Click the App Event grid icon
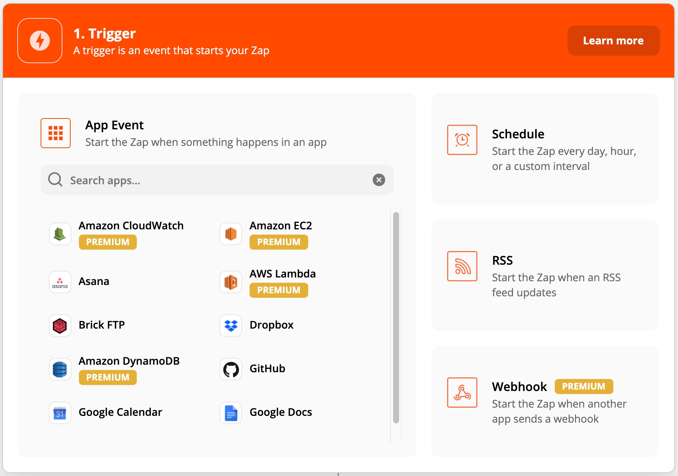The image size is (678, 476). tap(56, 133)
